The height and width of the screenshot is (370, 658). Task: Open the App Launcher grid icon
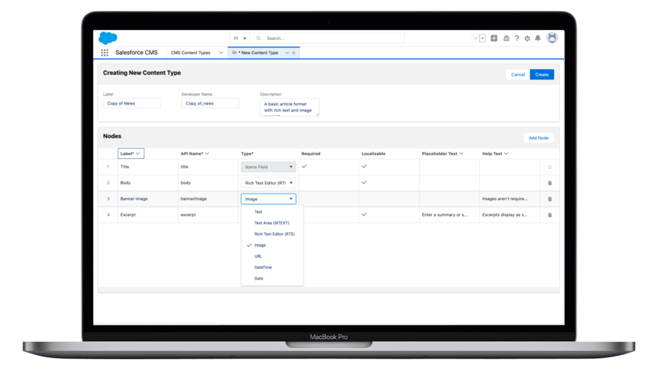pos(104,52)
